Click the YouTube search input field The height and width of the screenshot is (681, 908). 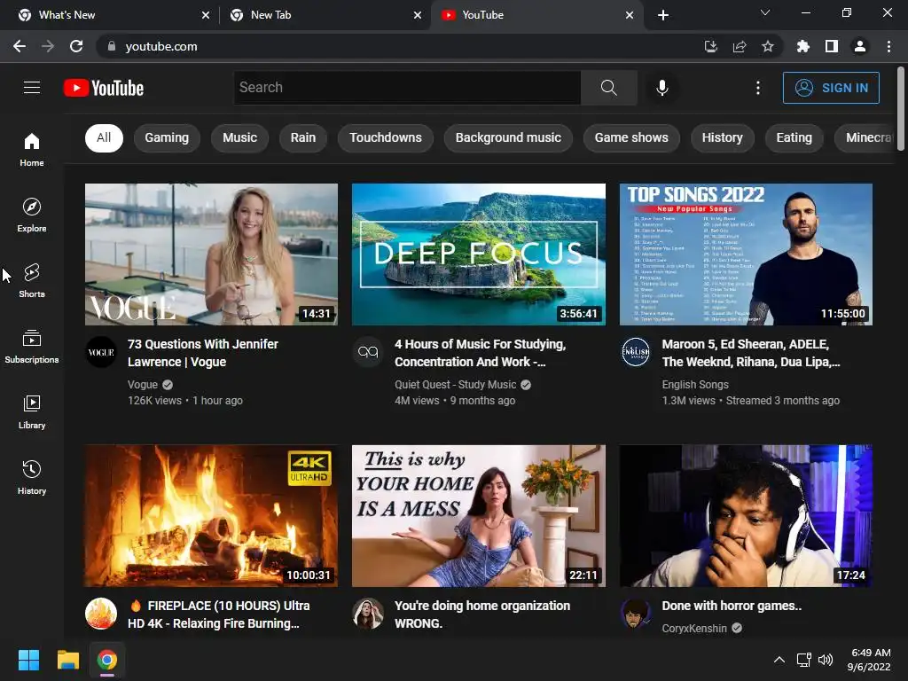407,88
